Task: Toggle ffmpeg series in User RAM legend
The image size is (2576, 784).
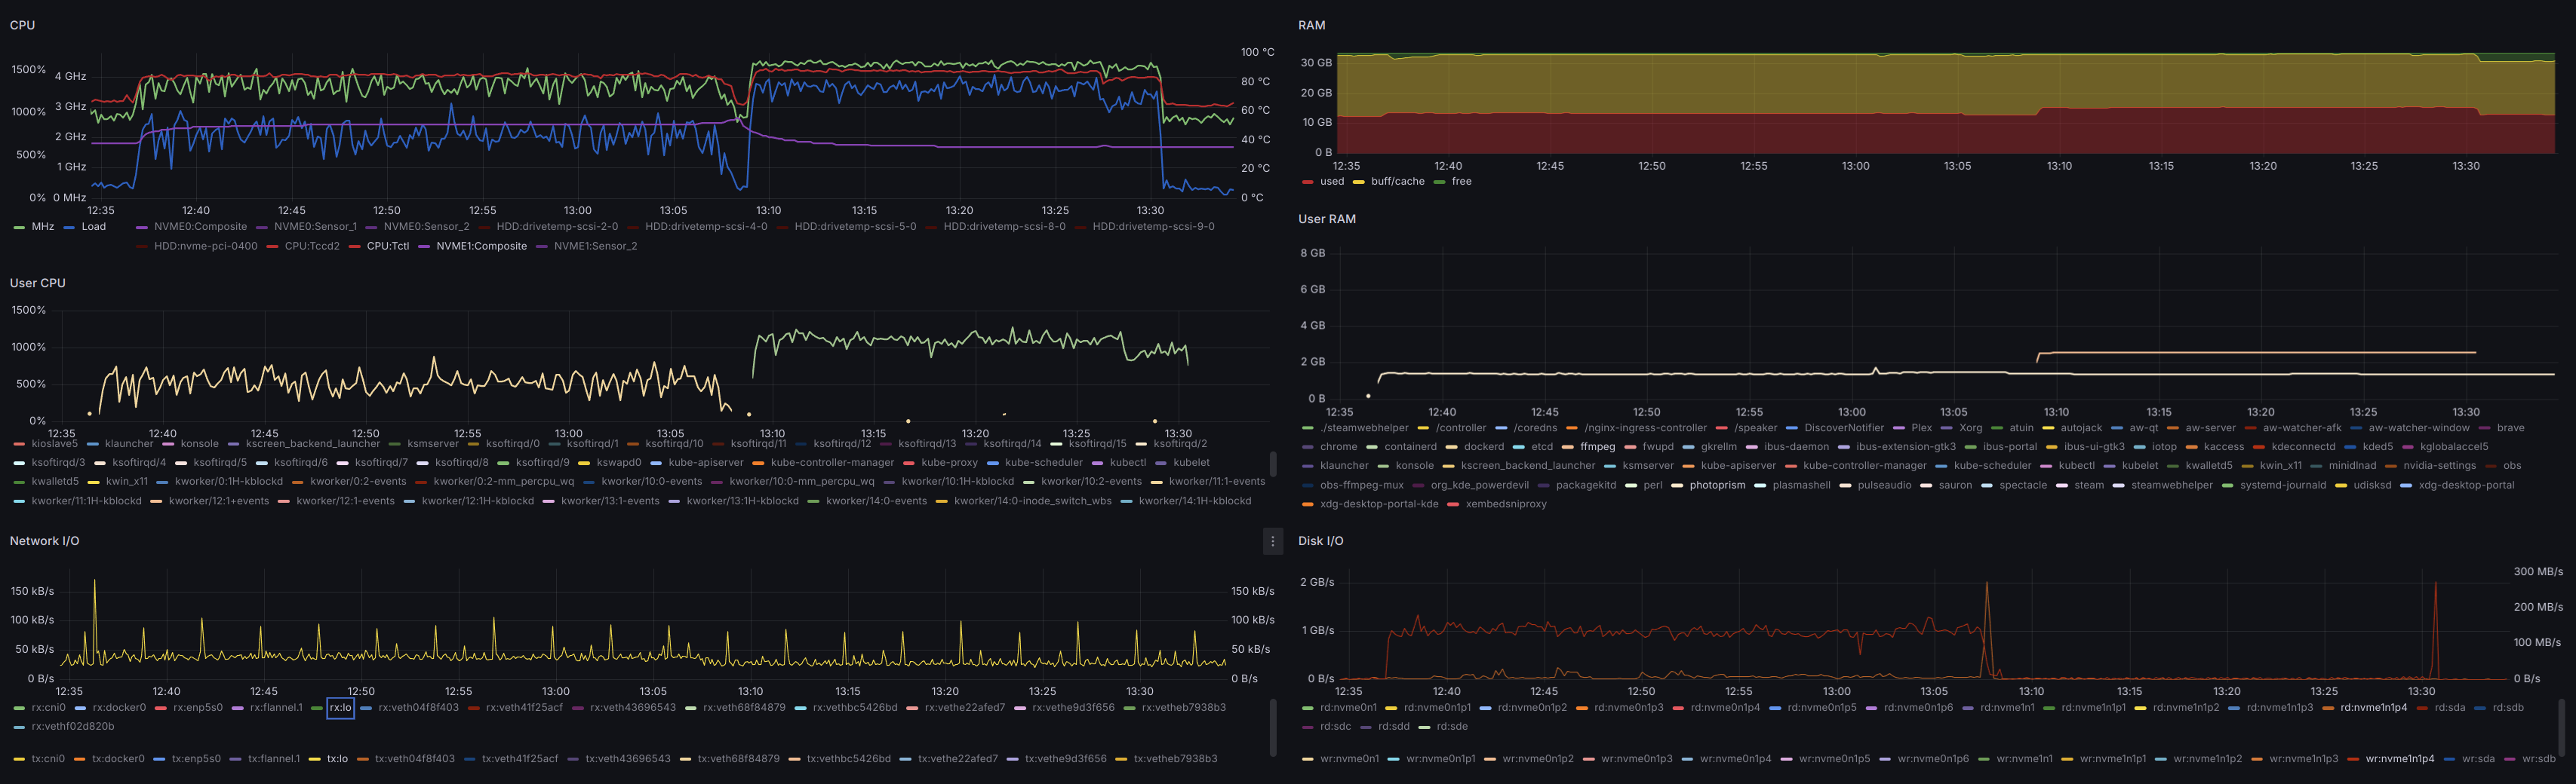Action: coord(1597,448)
